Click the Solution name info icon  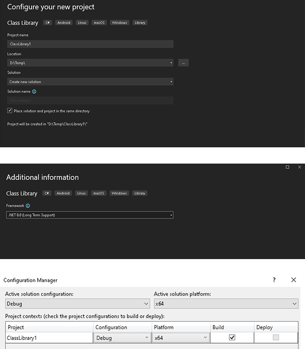(x=34, y=91)
